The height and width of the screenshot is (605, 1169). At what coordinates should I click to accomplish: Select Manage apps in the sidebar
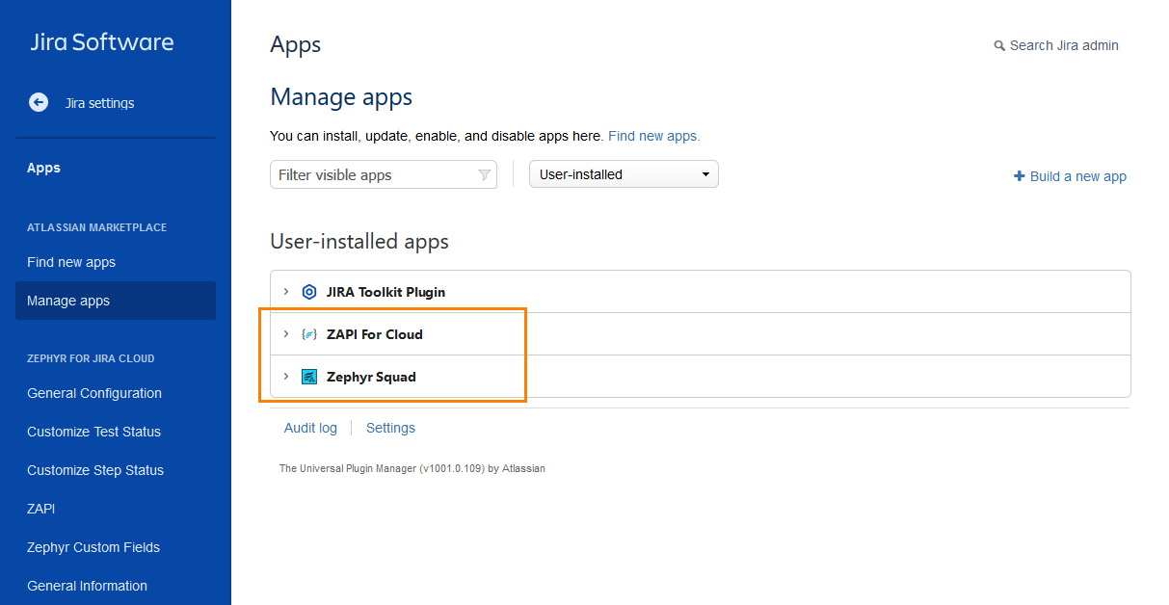(67, 301)
